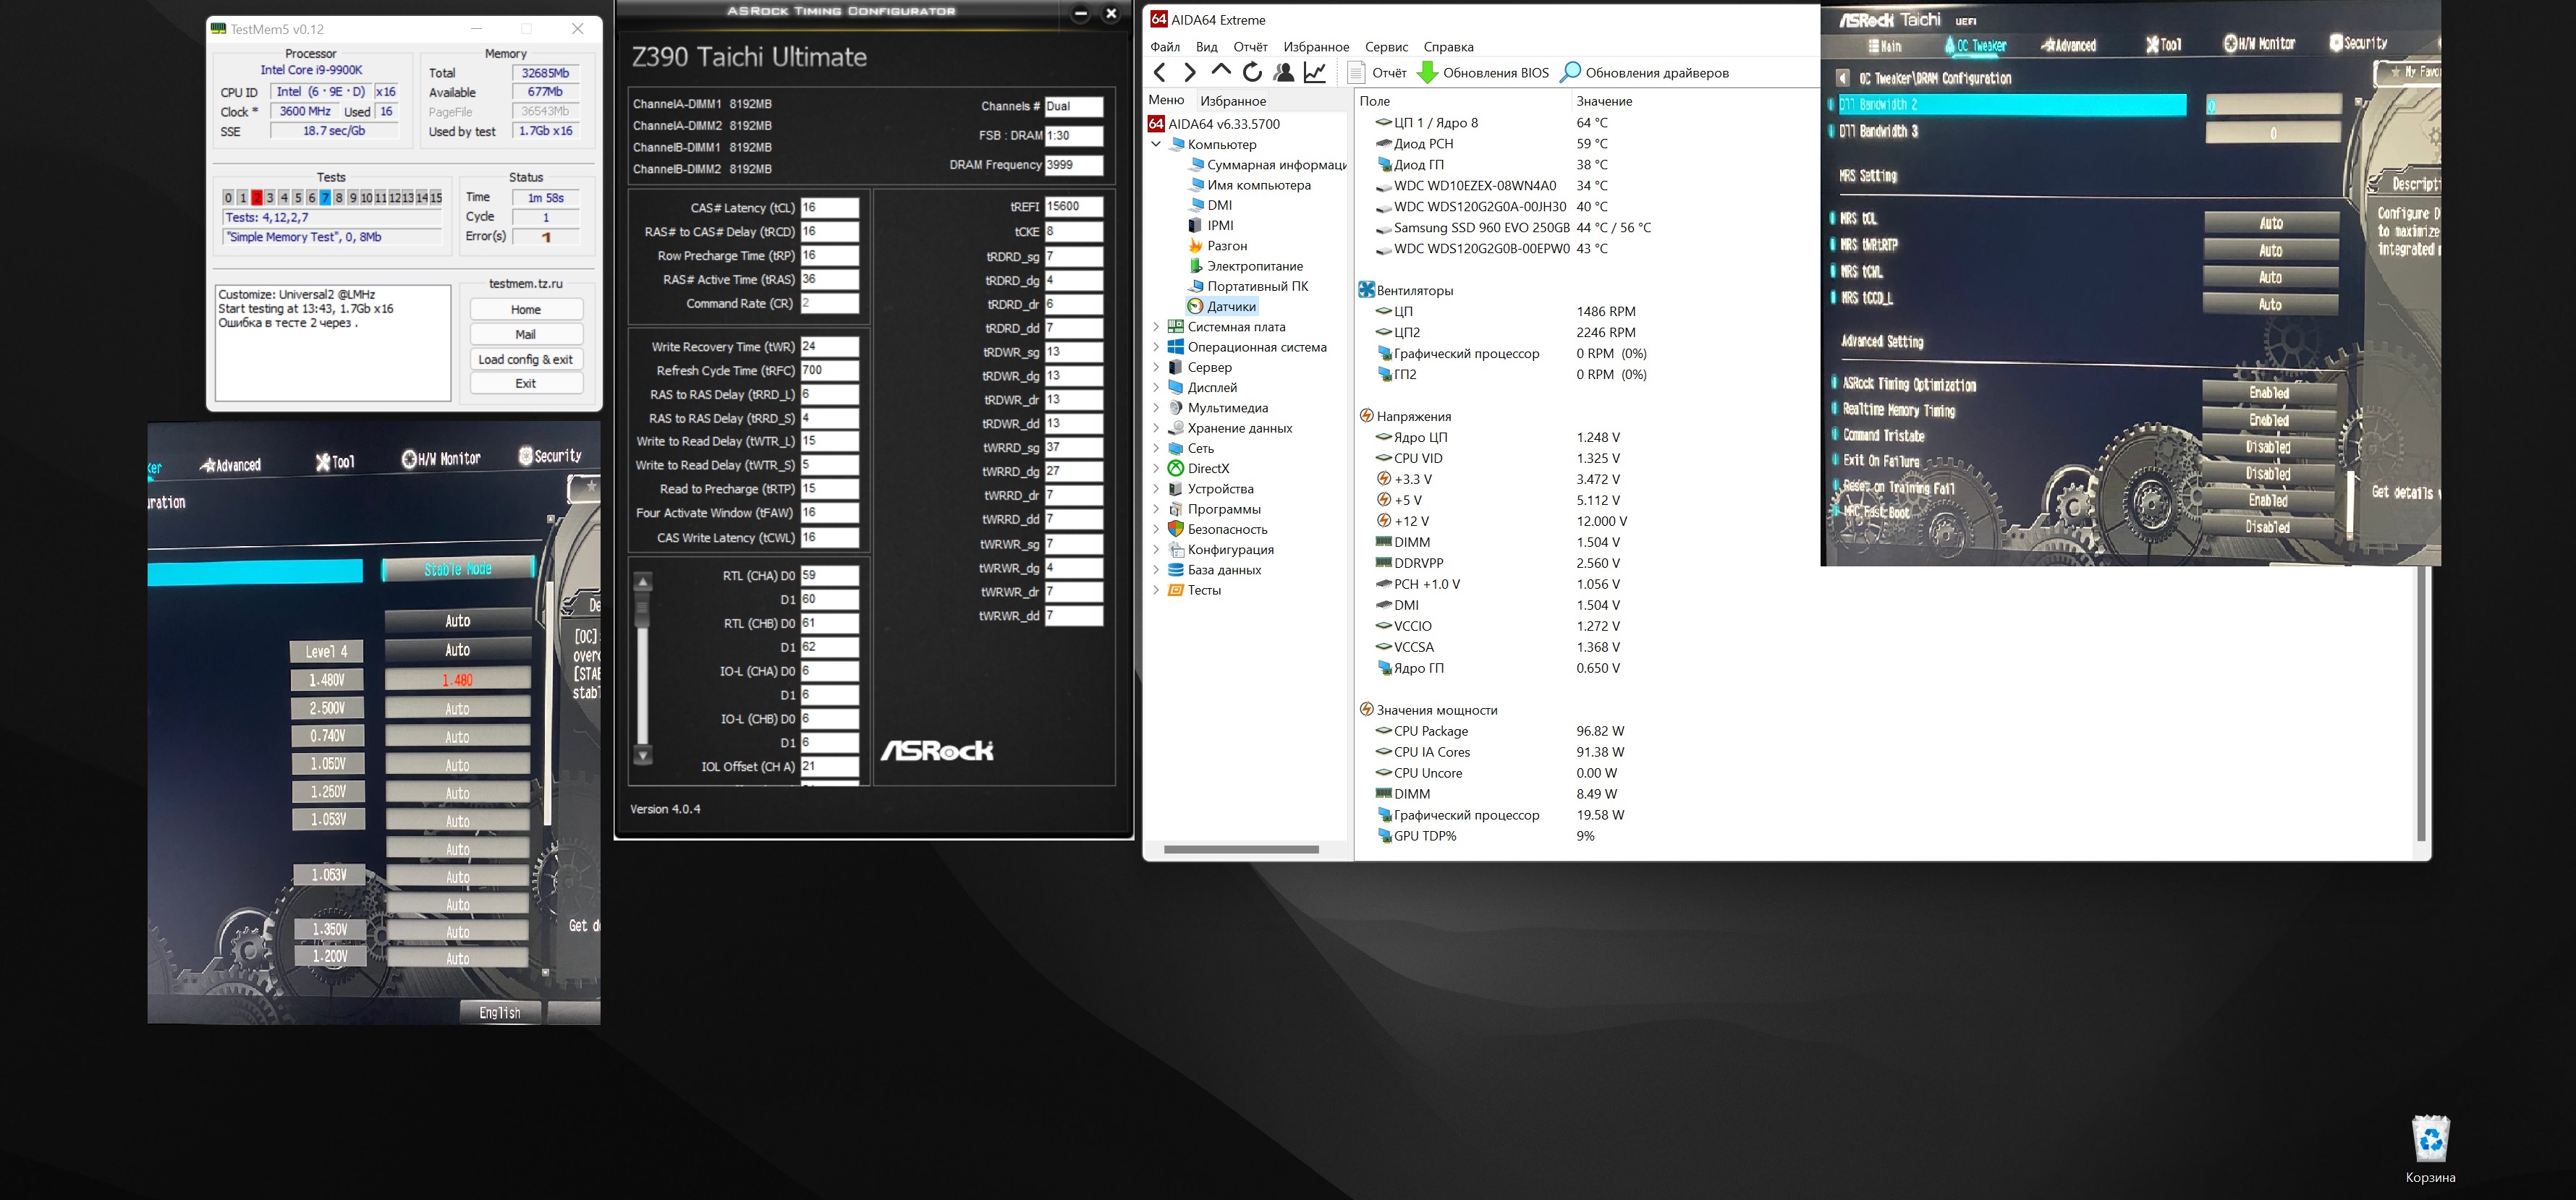This screenshot has width=2576, height=1200.
Task: Open the graph chart icon in toolbar
Action: [x=1315, y=72]
